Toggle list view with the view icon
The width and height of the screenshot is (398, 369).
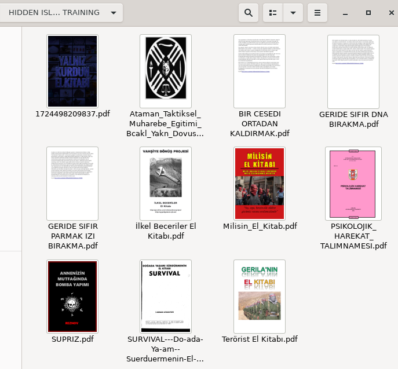coord(273,12)
